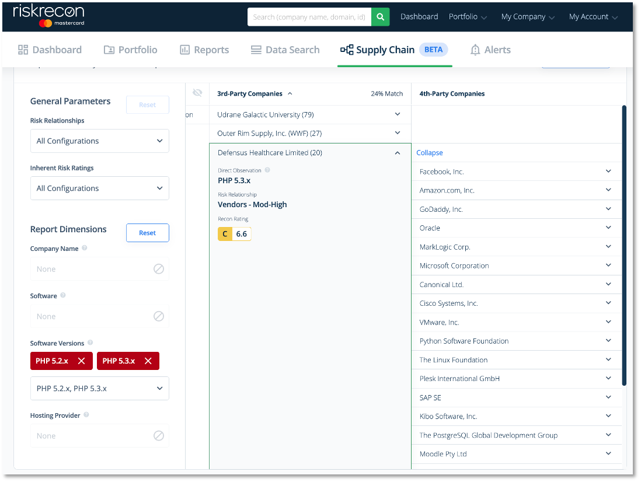The height and width of the screenshot is (482, 641).
Task: Toggle the crossed-eye visibility icon in the header row
Action: 197,92
